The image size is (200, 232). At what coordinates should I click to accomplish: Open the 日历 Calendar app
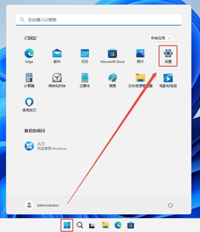point(85,56)
